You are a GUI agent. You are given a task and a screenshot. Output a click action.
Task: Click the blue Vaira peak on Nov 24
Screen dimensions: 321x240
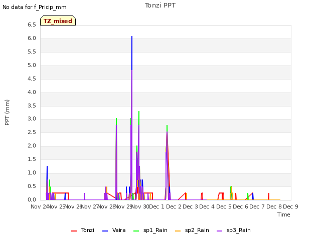(x=47, y=166)
